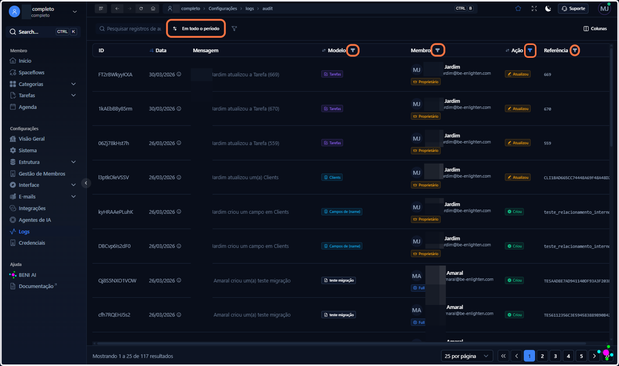Click the spaces grid icon beside back arrow
Screen dimensions: 619x366
pos(101,9)
